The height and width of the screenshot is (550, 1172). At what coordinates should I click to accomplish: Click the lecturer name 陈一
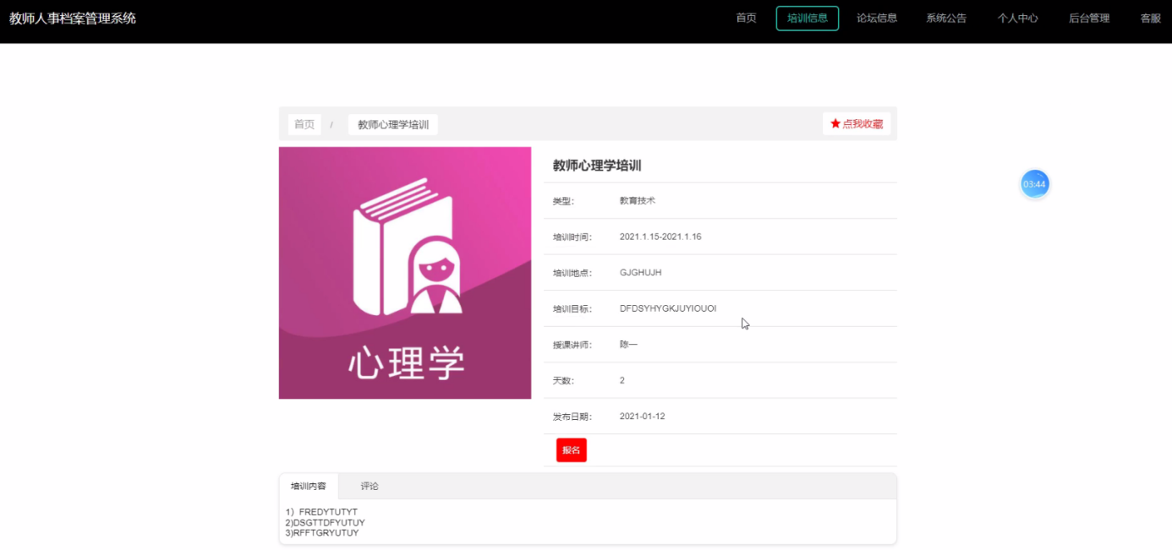[x=628, y=345]
